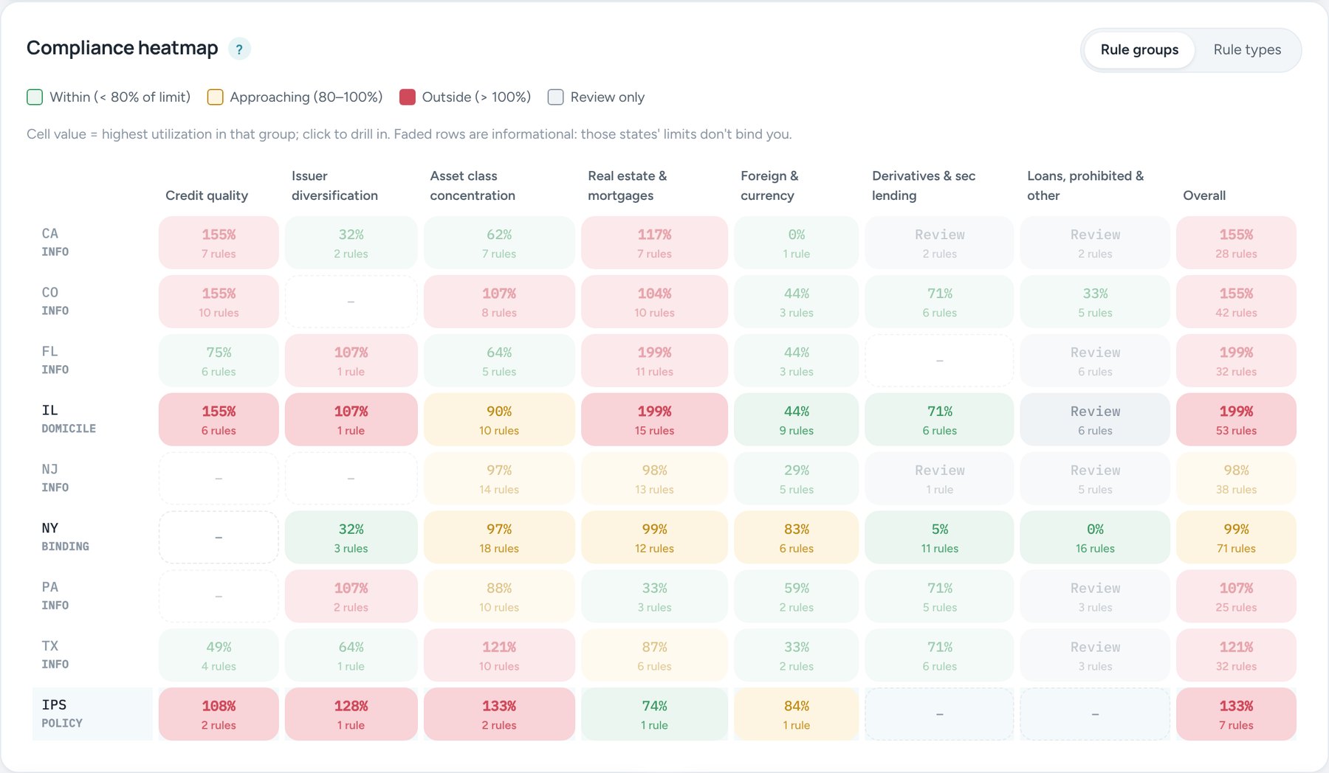Screen dimensions: 1329x773
Task: Drill into NY Overall 99% cell
Action: (x=1236, y=537)
